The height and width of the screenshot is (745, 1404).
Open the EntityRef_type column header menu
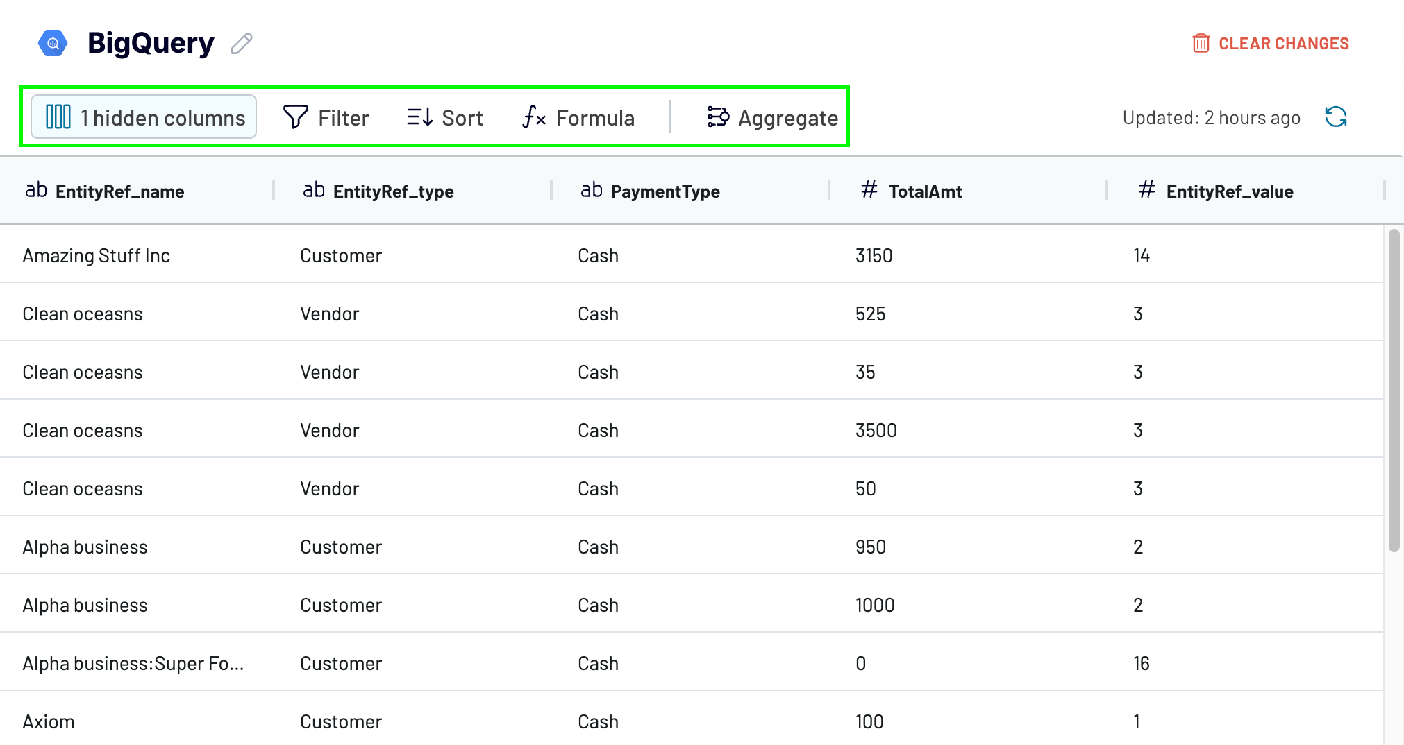[x=392, y=191]
